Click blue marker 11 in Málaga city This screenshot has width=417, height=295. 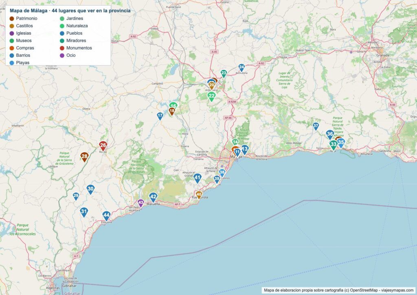tap(237, 153)
